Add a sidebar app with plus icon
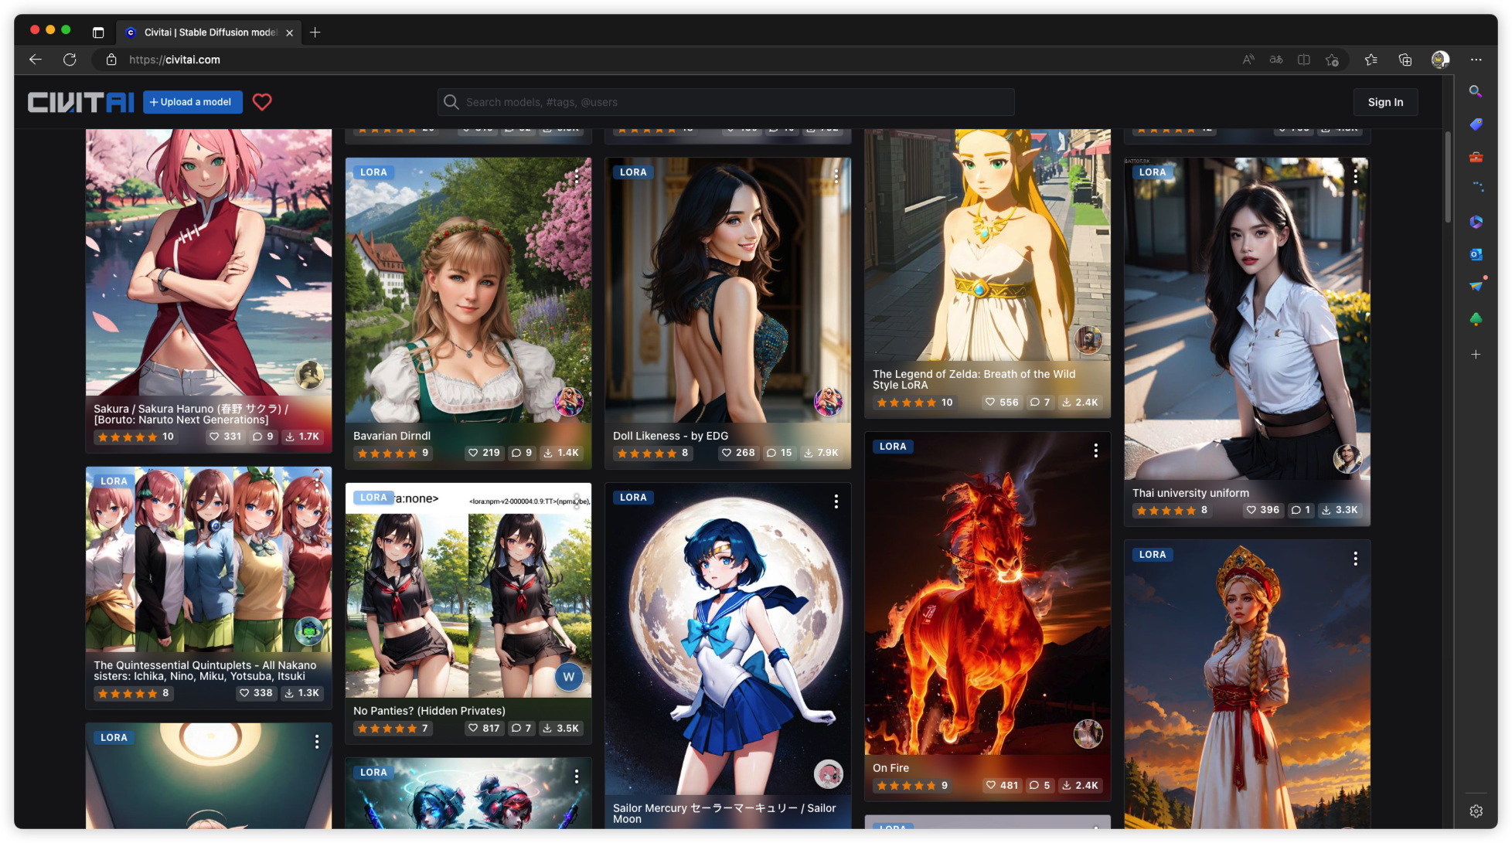1512x843 pixels. [x=1476, y=354]
